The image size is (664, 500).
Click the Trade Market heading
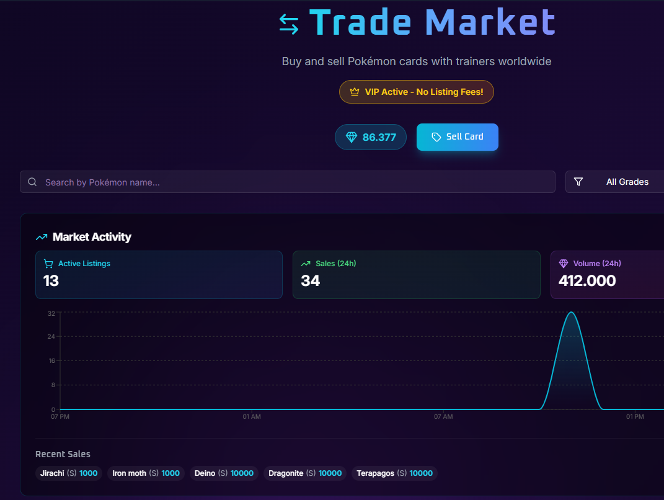432,22
